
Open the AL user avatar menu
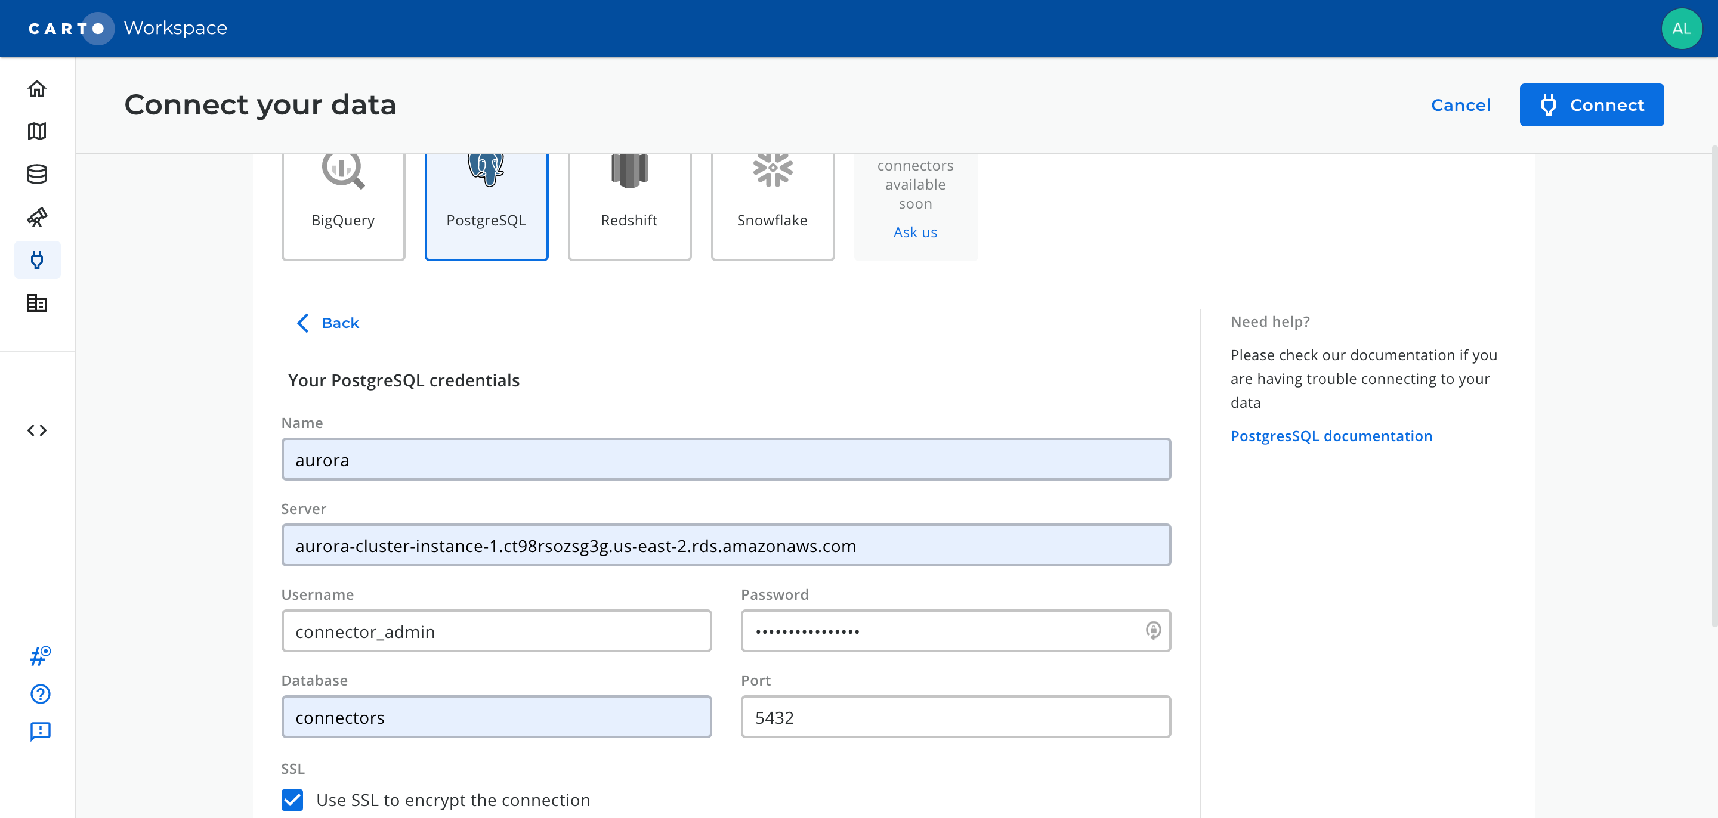pyautogui.click(x=1682, y=29)
